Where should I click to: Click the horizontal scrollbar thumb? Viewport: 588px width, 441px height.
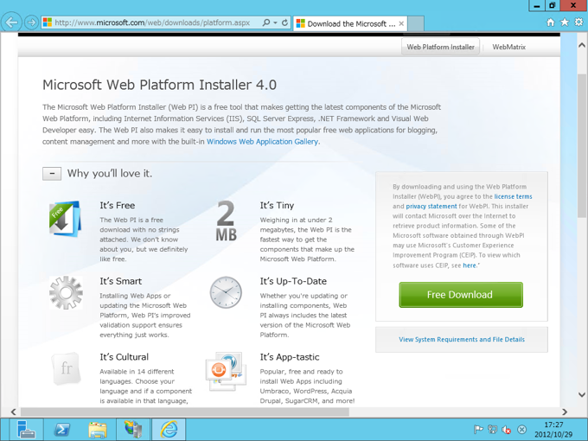(185, 412)
